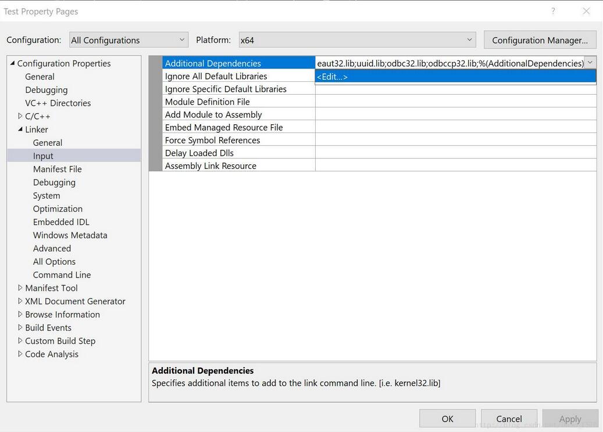603x432 pixels.
Task: Select General under Configuration Properties
Action: coord(40,77)
